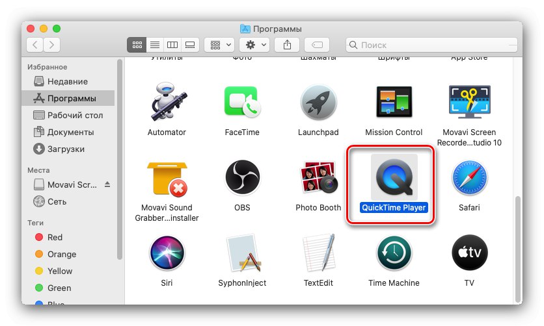
Task: Select the Movavi Screen Recorder icon
Action: point(469,102)
